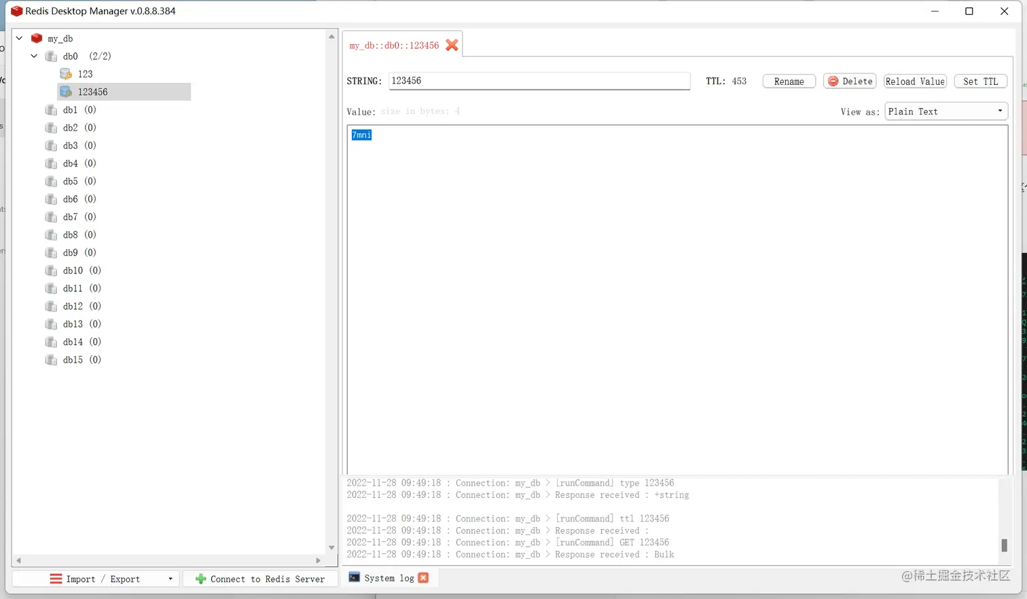This screenshot has height=599, width=1027.
Task: Open the System log tab
Action: (x=389, y=578)
